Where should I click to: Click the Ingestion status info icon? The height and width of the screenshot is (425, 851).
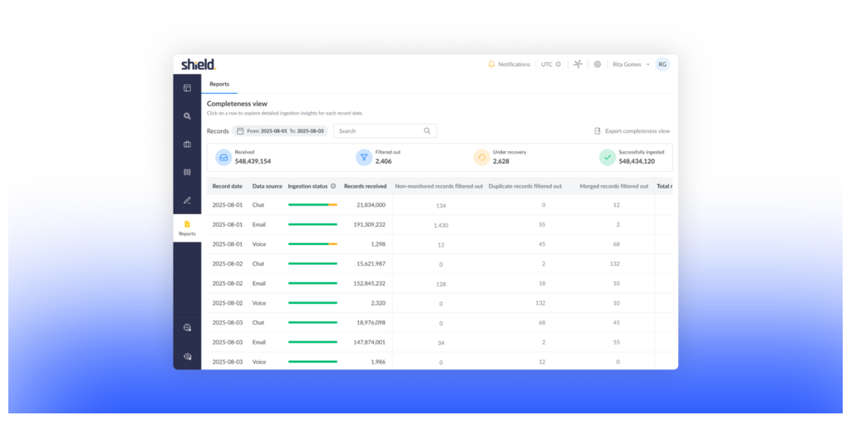pos(333,186)
